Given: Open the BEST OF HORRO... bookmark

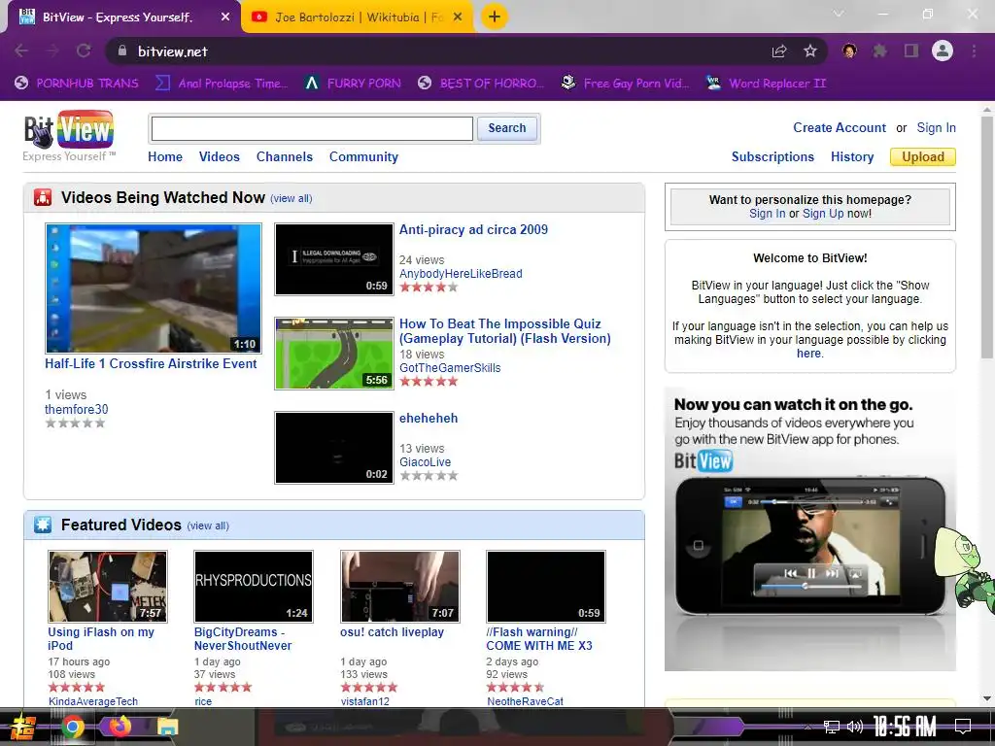Looking at the screenshot, I should (481, 84).
